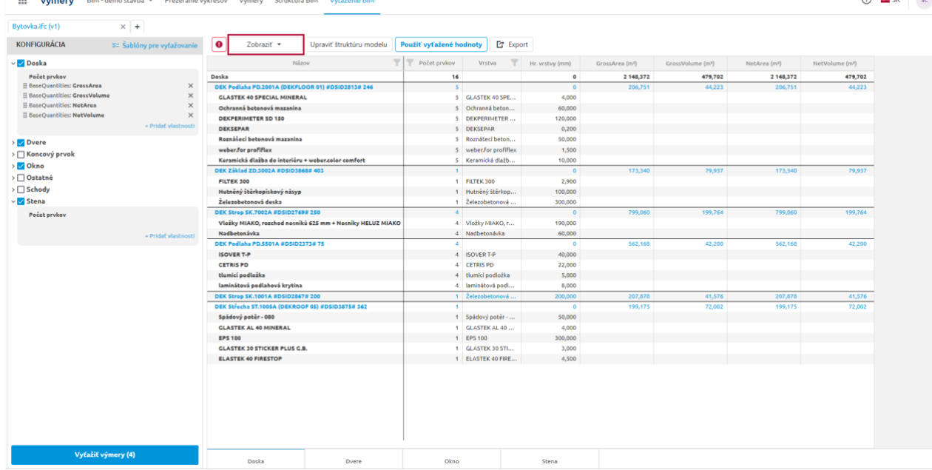Click Pridať vlastnosti under Stena
This screenshot has width=932, height=470.
(169, 236)
